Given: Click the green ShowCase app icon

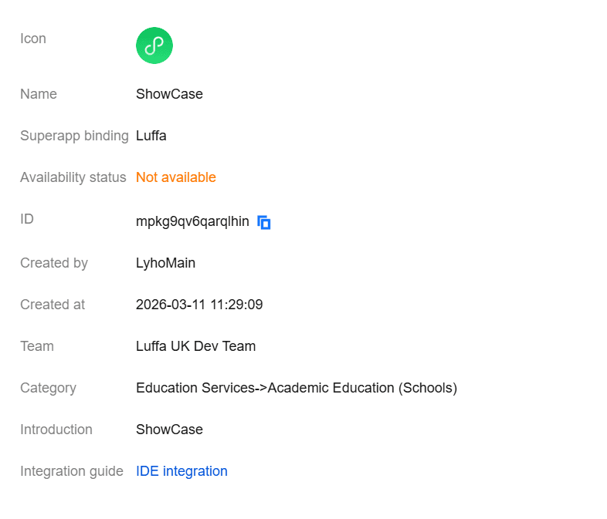Looking at the screenshot, I should [154, 45].
